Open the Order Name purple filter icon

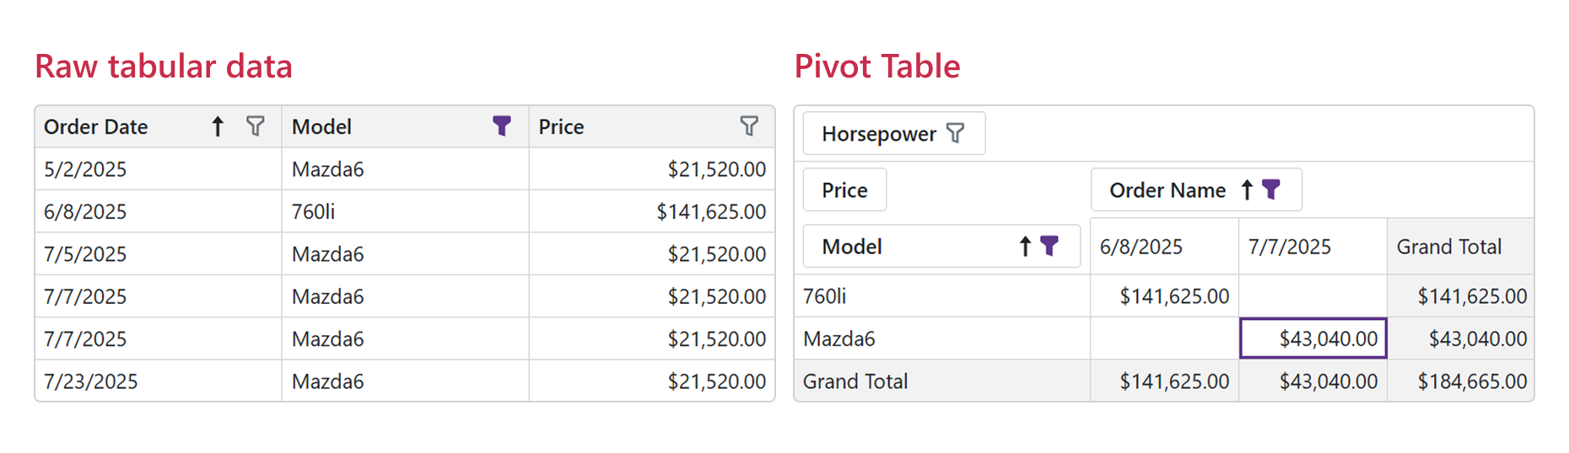tap(1271, 189)
